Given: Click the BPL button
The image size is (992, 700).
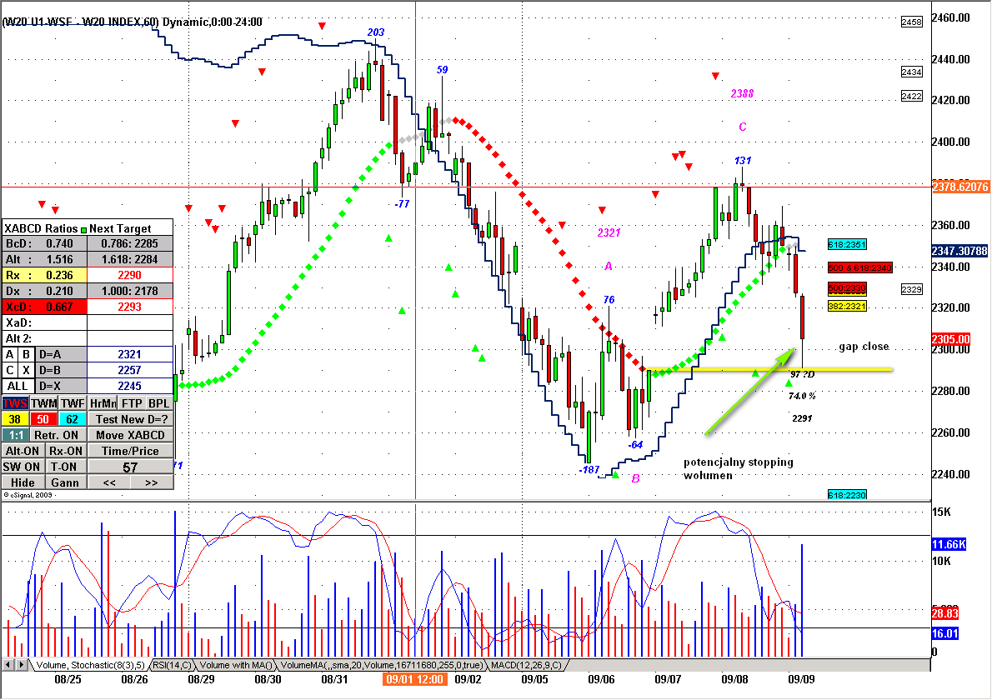Looking at the screenshot, I should pyautogui.click(x=158, y=402).
